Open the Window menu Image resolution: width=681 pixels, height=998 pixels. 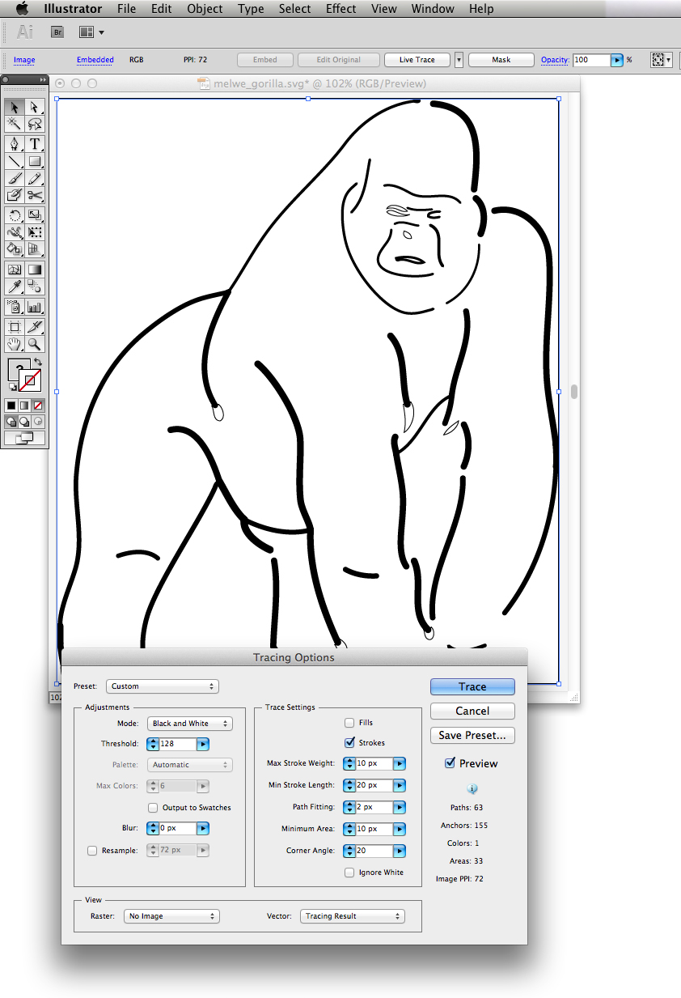click(432, 9)
